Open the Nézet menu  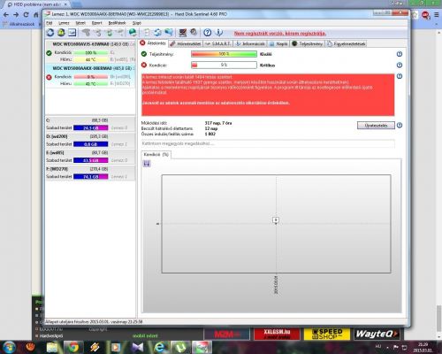coord(80,23)
